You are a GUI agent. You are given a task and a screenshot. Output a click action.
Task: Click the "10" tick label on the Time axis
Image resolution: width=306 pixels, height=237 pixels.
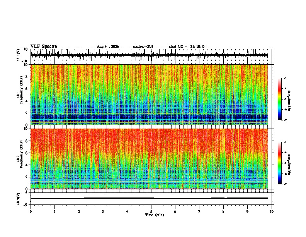point(272,211)
